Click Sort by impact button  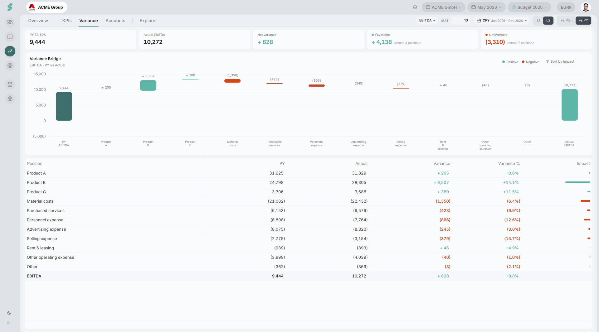(560, 62)
